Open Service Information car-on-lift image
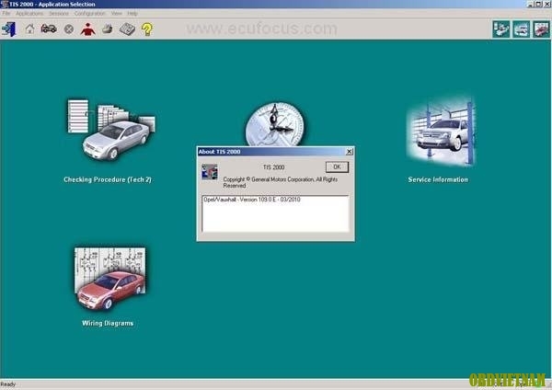Viewport: 552px width, 390px height. coord(440,132)
